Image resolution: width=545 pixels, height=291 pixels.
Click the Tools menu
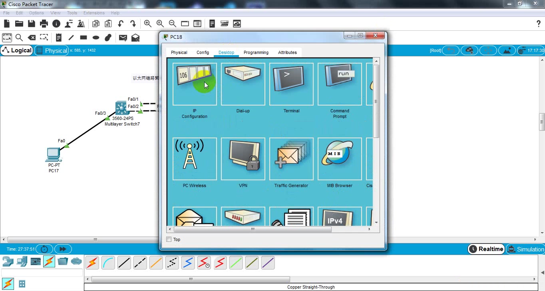72,13
